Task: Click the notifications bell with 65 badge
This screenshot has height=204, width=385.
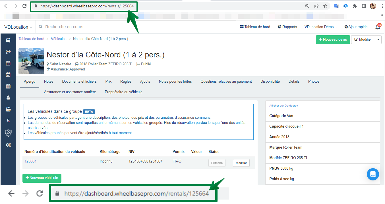Action: pos(378,27)
